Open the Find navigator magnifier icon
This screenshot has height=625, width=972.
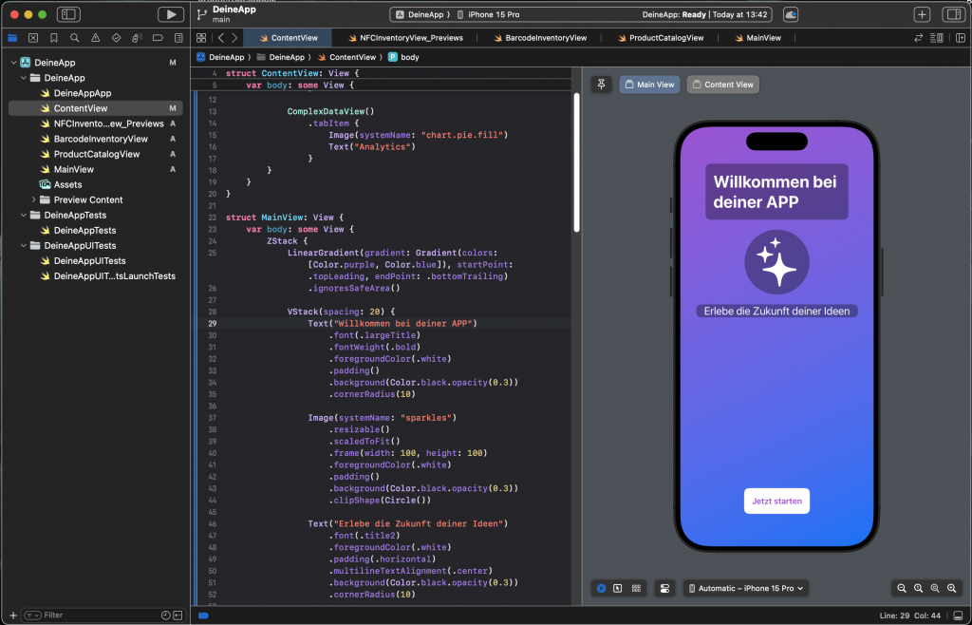74,38
